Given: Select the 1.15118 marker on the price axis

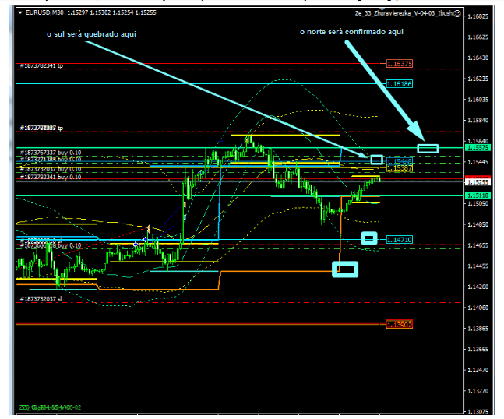Looking at the screenshot, I should [477, 195].
